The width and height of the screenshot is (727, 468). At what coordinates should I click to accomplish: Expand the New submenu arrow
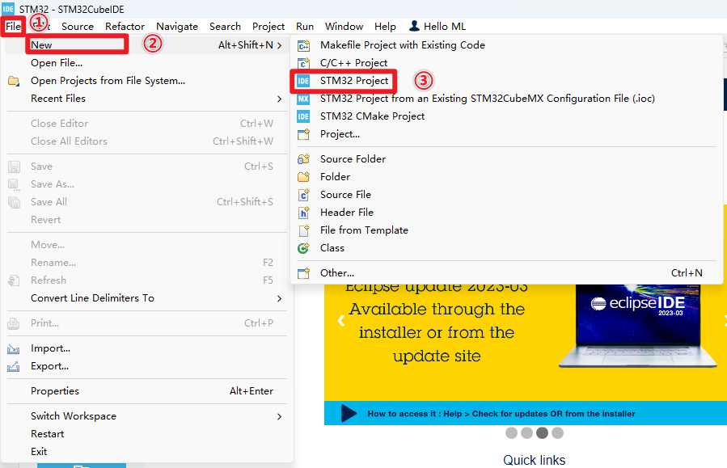pyautogui.click(x=279, y=45)
